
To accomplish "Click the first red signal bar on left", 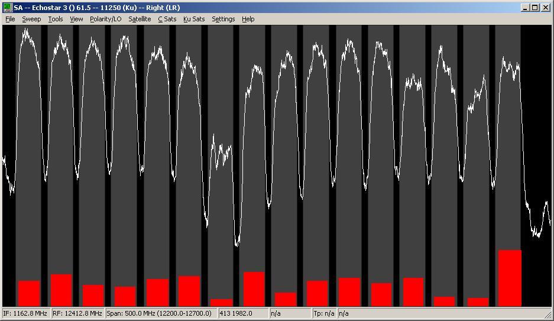I will 29,293.
